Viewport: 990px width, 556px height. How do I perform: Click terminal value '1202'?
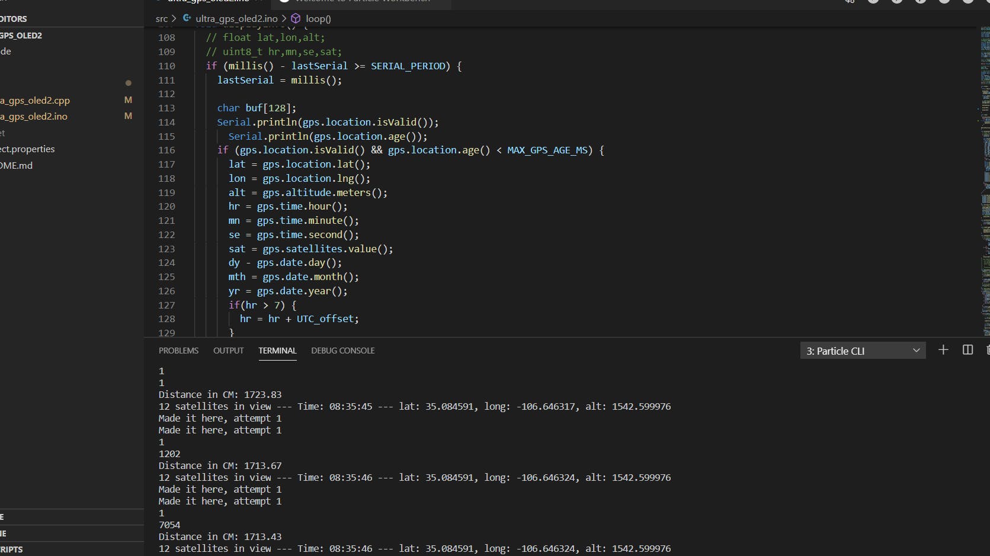[x=169, y=454]
